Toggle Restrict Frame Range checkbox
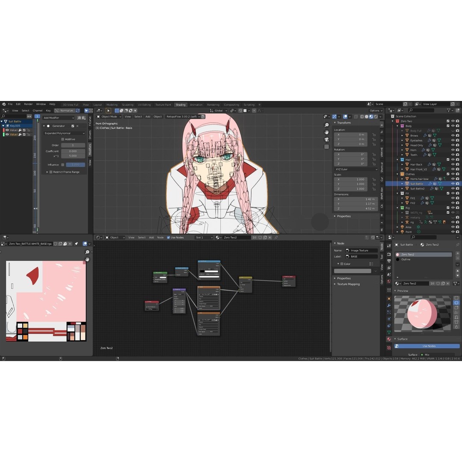 (x=51, y=172)
